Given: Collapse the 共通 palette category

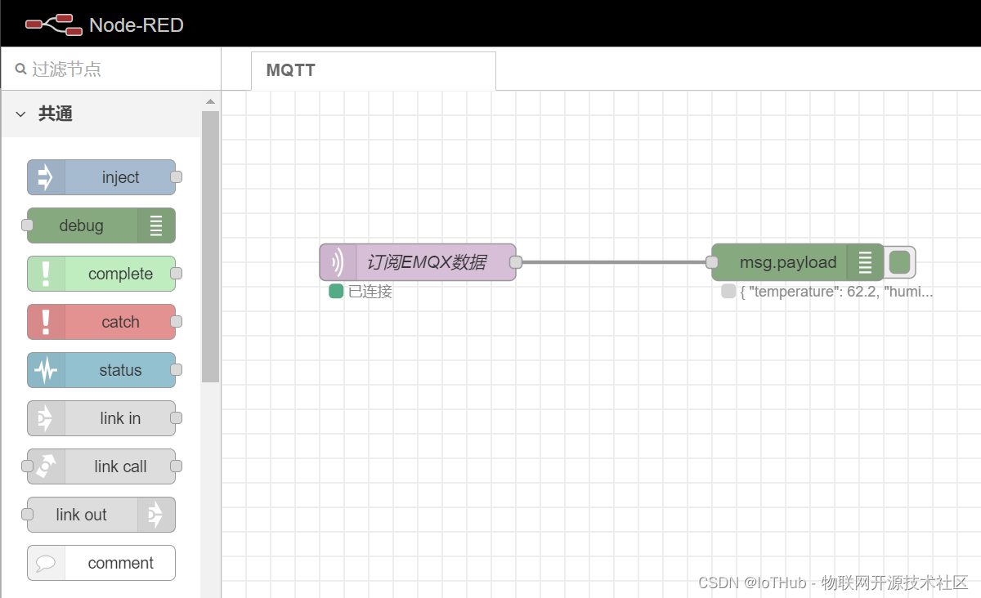Looking at the screenshot, I should pyautogui.click(x=21, y=114).
